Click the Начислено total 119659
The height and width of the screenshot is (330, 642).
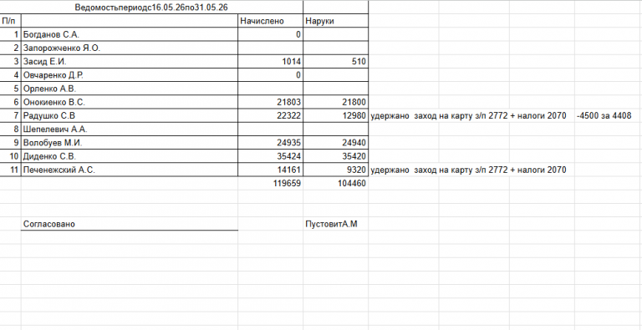pos(270,184)
